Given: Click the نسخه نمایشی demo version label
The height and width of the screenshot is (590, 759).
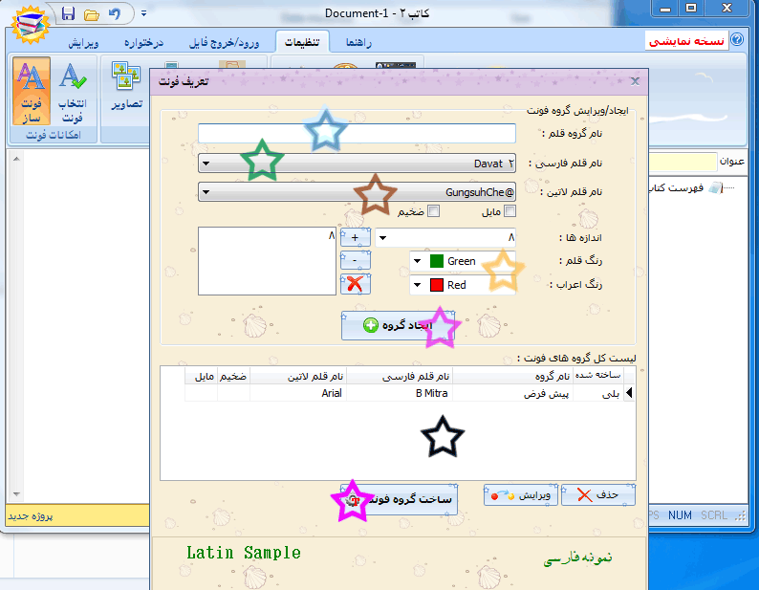Looking at the screenshot, I should click(x=686, y=41).
